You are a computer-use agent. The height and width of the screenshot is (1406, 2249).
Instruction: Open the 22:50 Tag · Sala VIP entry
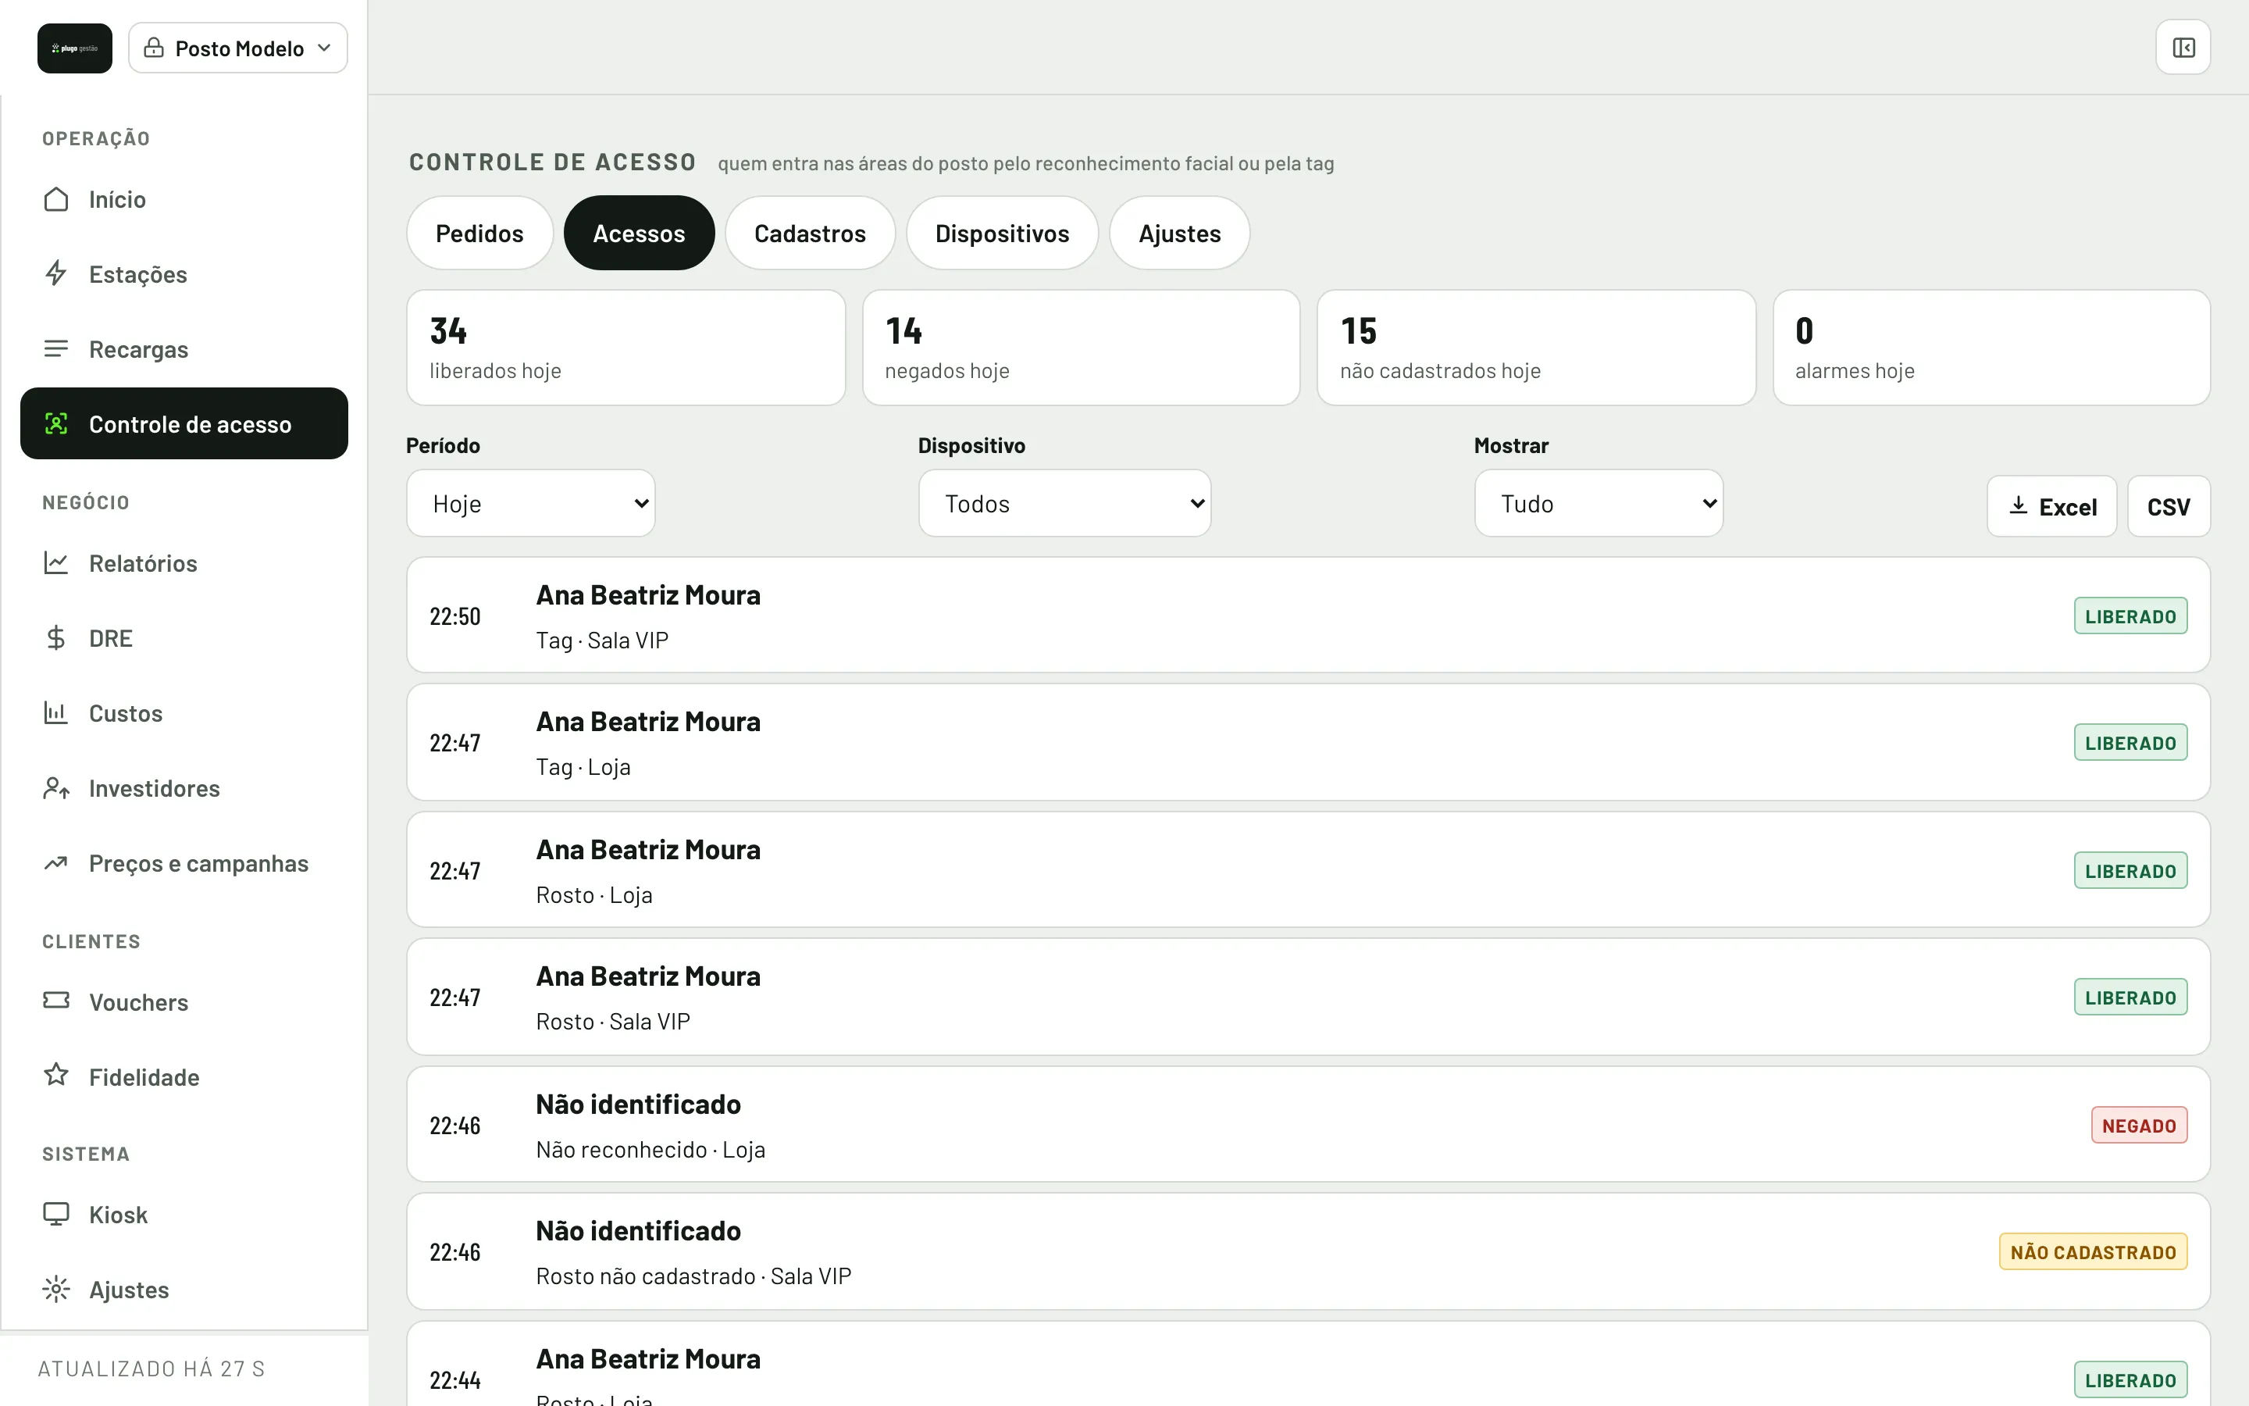[1309, 616]
